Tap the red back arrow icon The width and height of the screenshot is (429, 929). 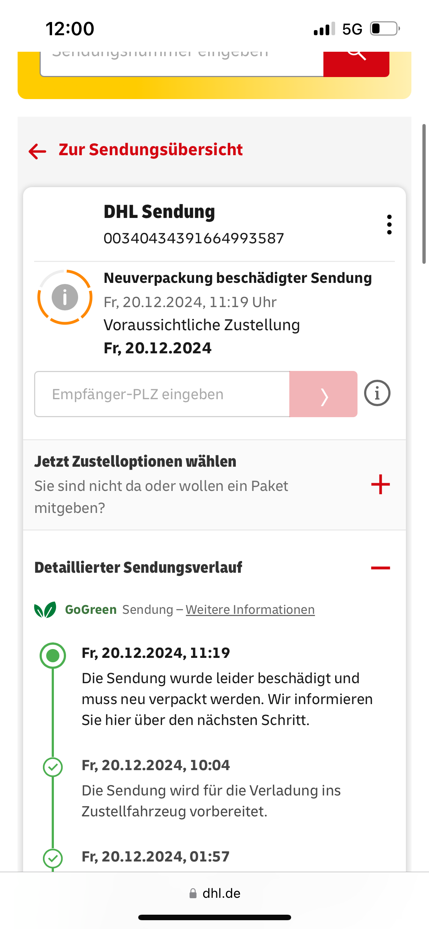pos(37,151)
